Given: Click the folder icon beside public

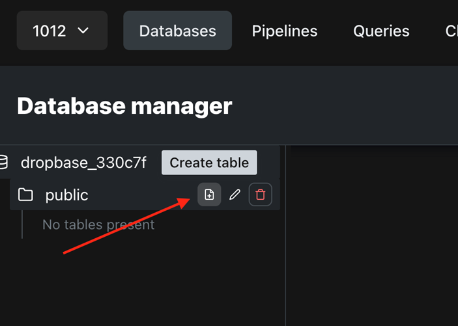Looking at the screenshot, I should (x=25, y=195).
